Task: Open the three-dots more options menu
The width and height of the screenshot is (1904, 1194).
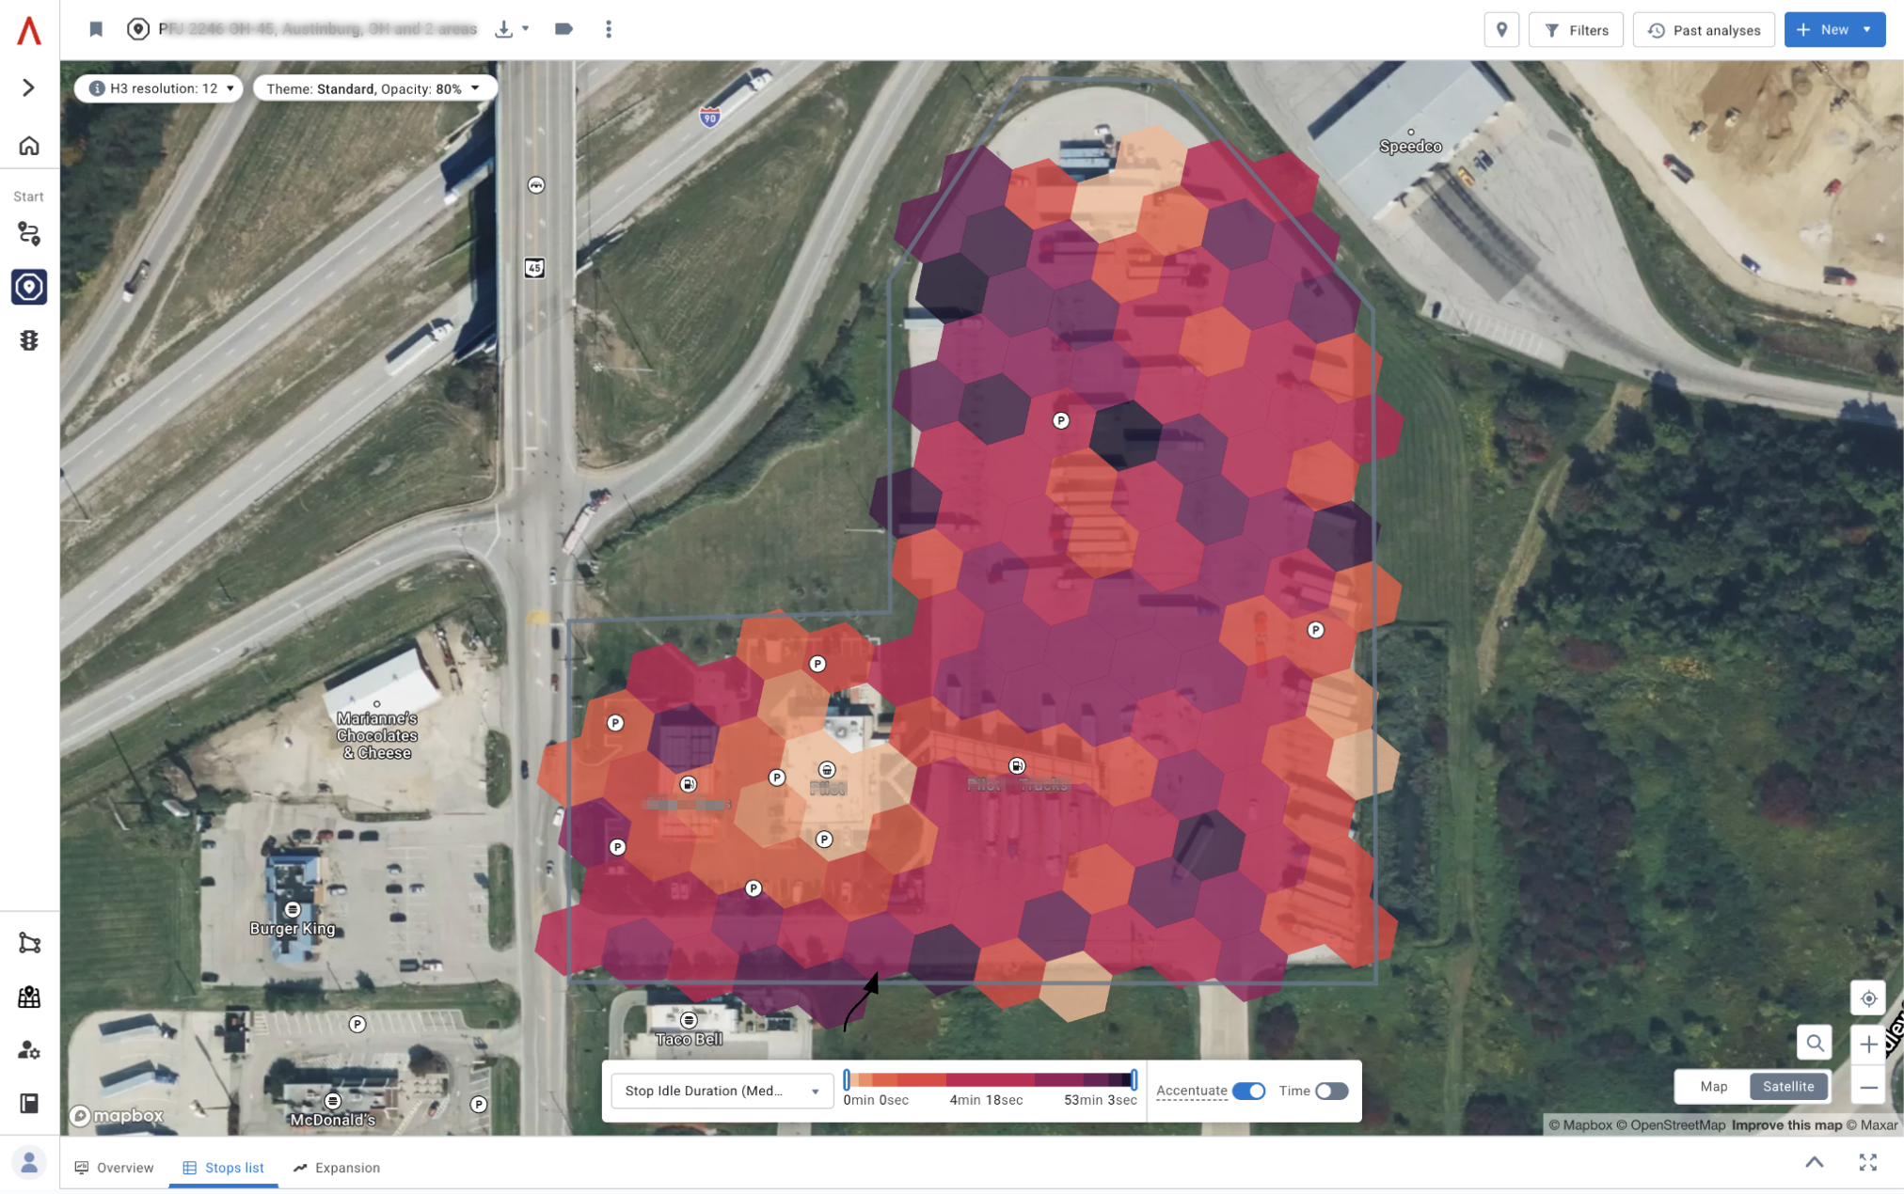Action: click(609, 29)
